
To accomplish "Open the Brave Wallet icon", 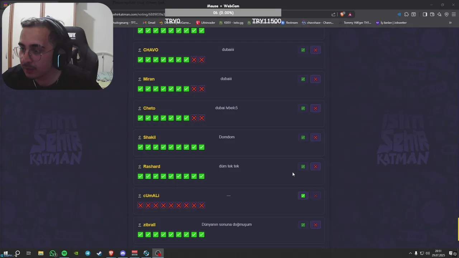I will pos(432,14).
